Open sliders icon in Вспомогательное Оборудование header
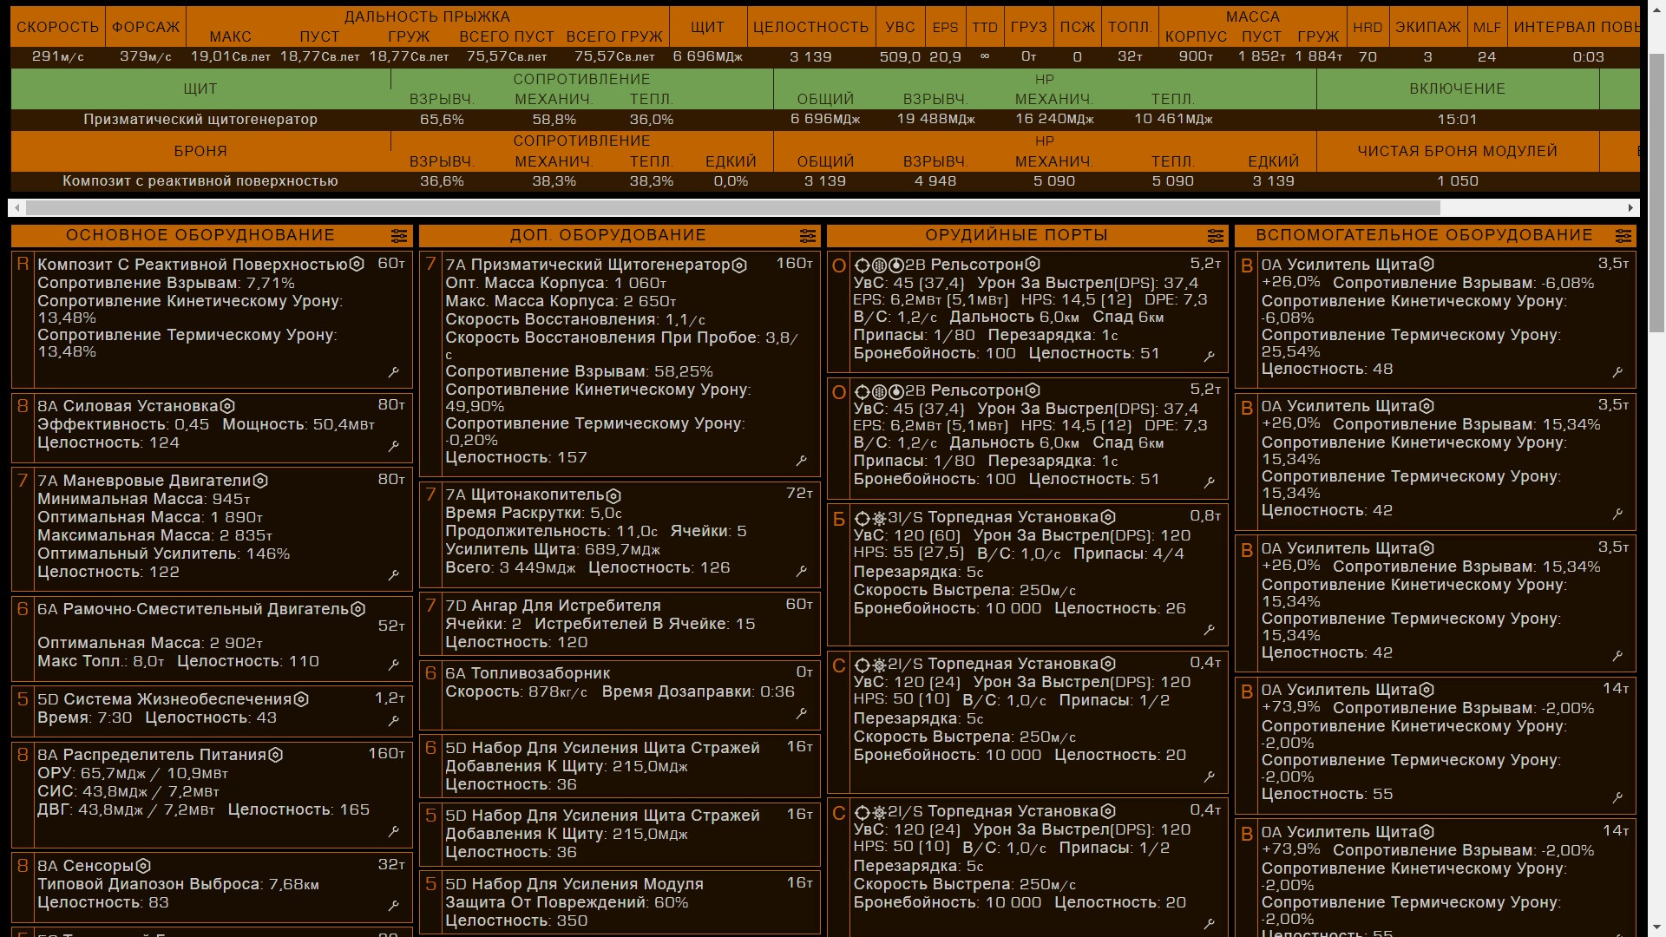Viewport: 1666px width, 937px height. tap(1623, 236)
